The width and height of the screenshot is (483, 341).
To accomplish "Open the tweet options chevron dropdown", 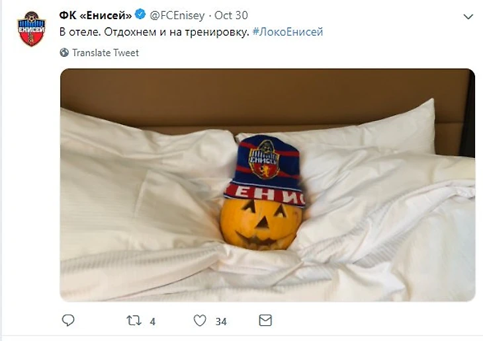I will point(468,16).
